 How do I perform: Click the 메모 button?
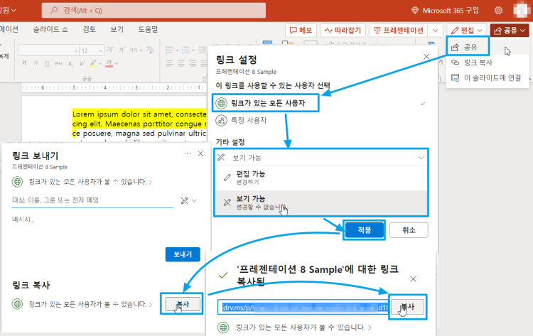pyautogui.click(x=301, y=31)
